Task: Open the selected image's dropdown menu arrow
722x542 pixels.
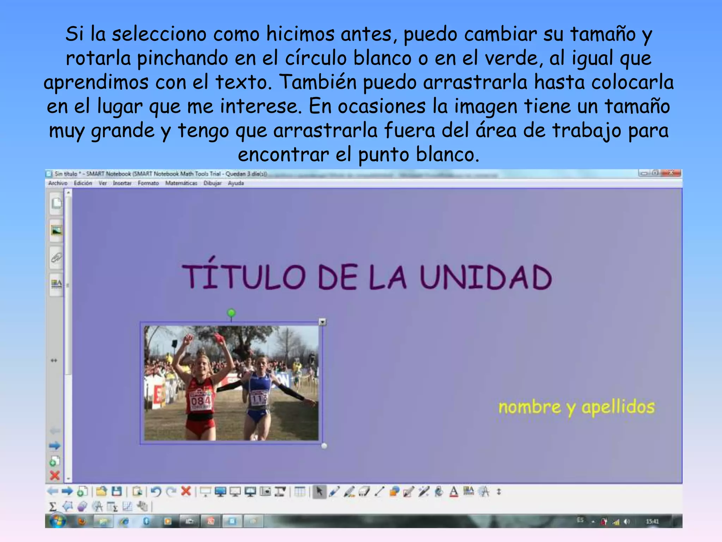Action: click(x=323, y=322)
